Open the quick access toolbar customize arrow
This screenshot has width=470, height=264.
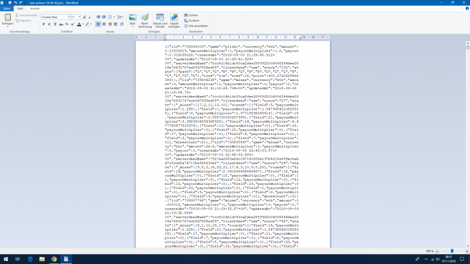tap(25, 3)
